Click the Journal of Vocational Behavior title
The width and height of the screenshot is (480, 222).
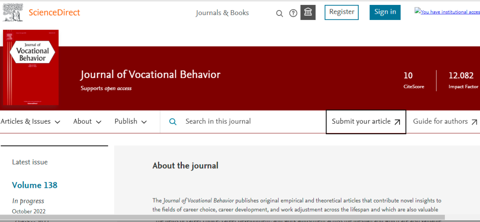pos(150,74)
